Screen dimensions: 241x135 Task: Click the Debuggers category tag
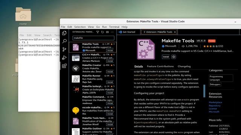tap(215, 84)
